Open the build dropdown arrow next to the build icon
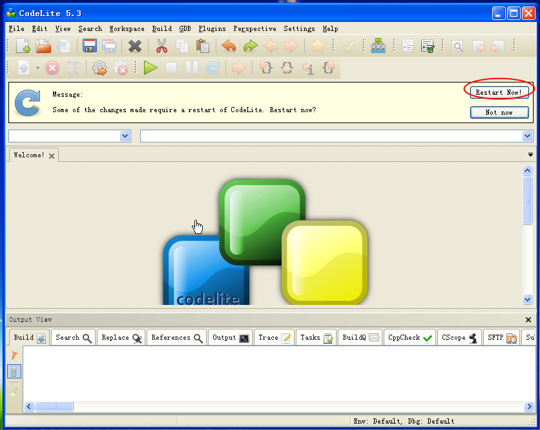Image resolution: width=540 pixels, height=430 pixels. 37,68
